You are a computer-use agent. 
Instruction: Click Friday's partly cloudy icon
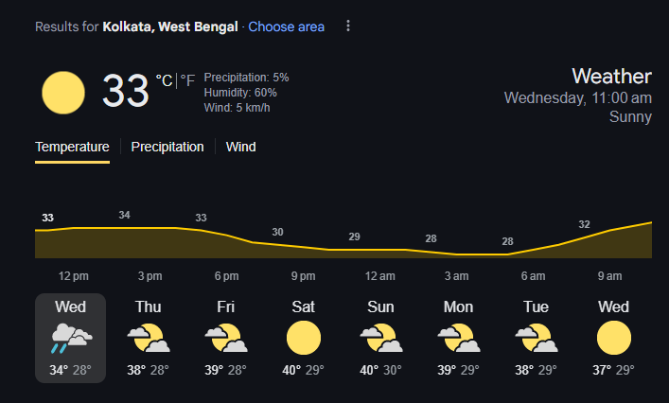click(x=226, y=338)
